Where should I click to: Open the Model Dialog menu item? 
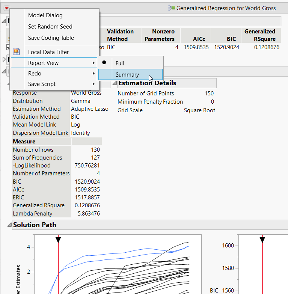click(x=45, y=15)
